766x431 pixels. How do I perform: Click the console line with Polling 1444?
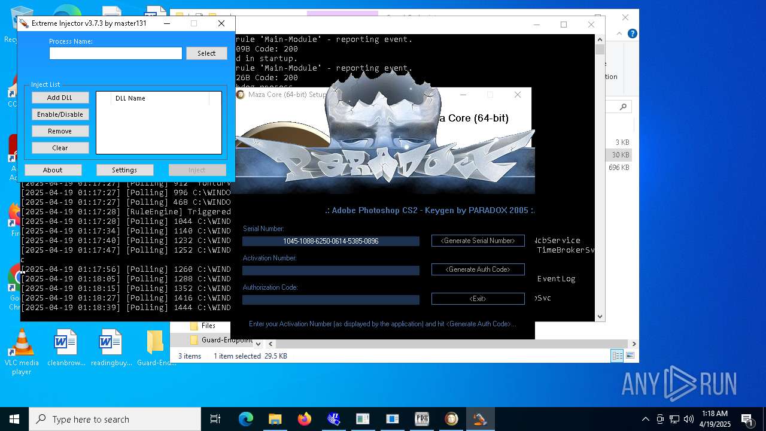pos(126,308)
